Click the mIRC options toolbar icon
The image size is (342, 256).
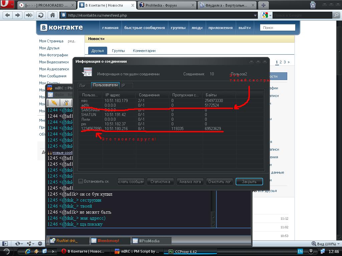click(65, 102)
